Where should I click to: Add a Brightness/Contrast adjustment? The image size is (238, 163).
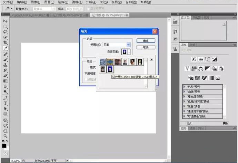click(194, 59)
